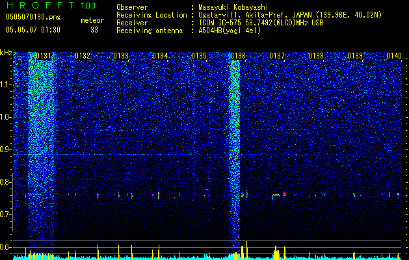
Task: Click the A504HB(yagi 4el) antenna text
Action: point(230,31)
